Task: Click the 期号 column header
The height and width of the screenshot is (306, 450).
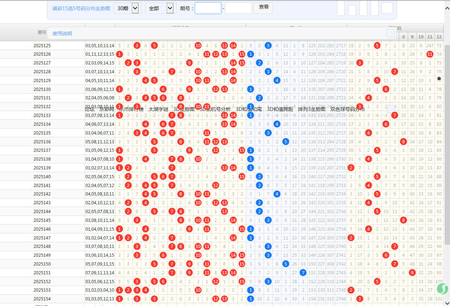Action: [x=42, y=32]
